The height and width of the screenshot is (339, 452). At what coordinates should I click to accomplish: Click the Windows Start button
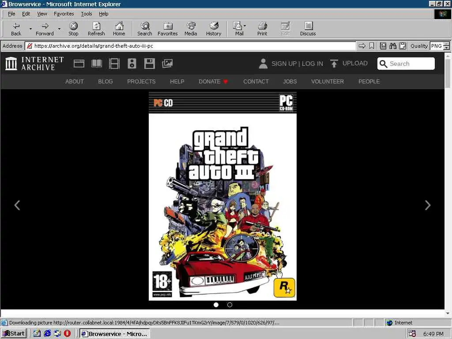point(14,334)
